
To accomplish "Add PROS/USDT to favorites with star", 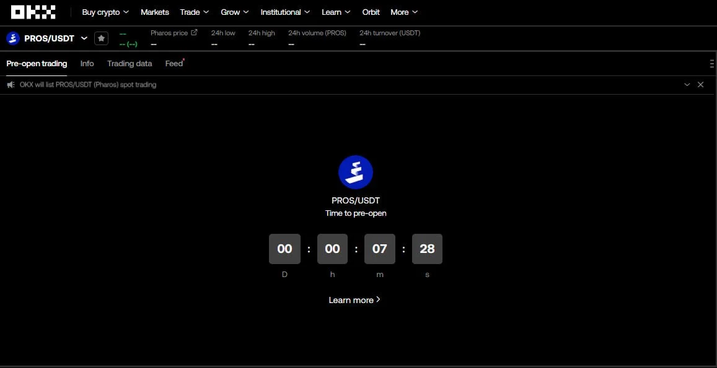I will click(101, 38).
